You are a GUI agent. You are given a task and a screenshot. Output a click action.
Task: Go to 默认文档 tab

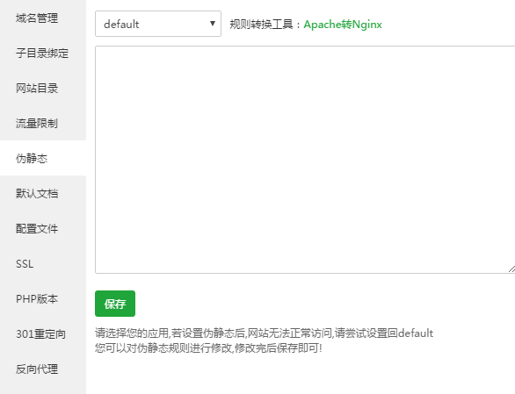point(43,194)
